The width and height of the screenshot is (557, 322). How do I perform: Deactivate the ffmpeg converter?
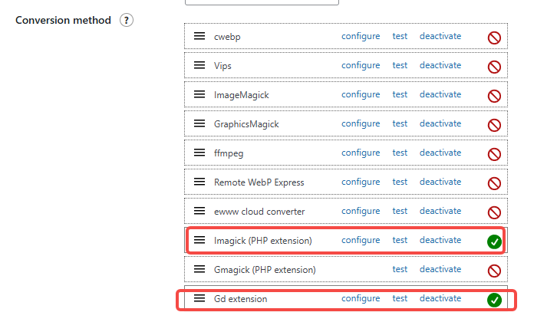coord(440,153)
